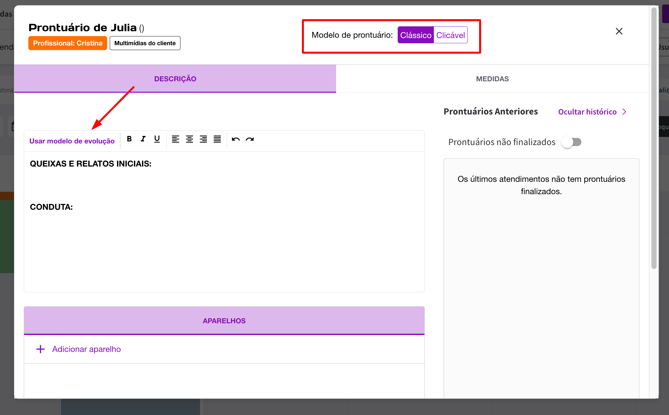The image size is (669, 415).
Task: Toggle bold formatting in editor
Action: coord(129,139)
